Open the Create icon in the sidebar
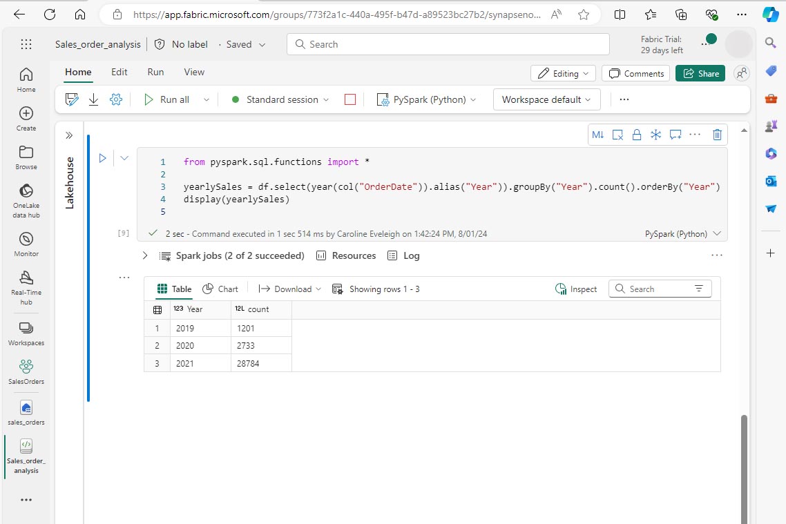 tap(26, 119)
